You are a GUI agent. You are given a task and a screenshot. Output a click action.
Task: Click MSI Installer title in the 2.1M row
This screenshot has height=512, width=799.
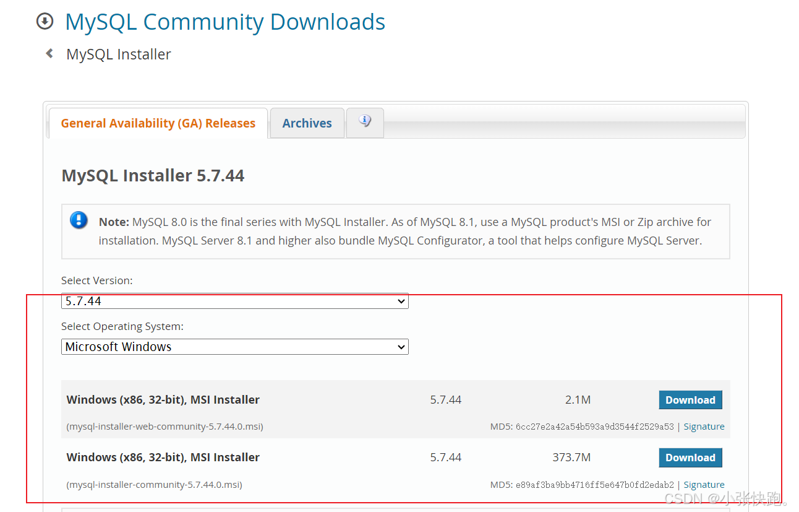(163, 400)
